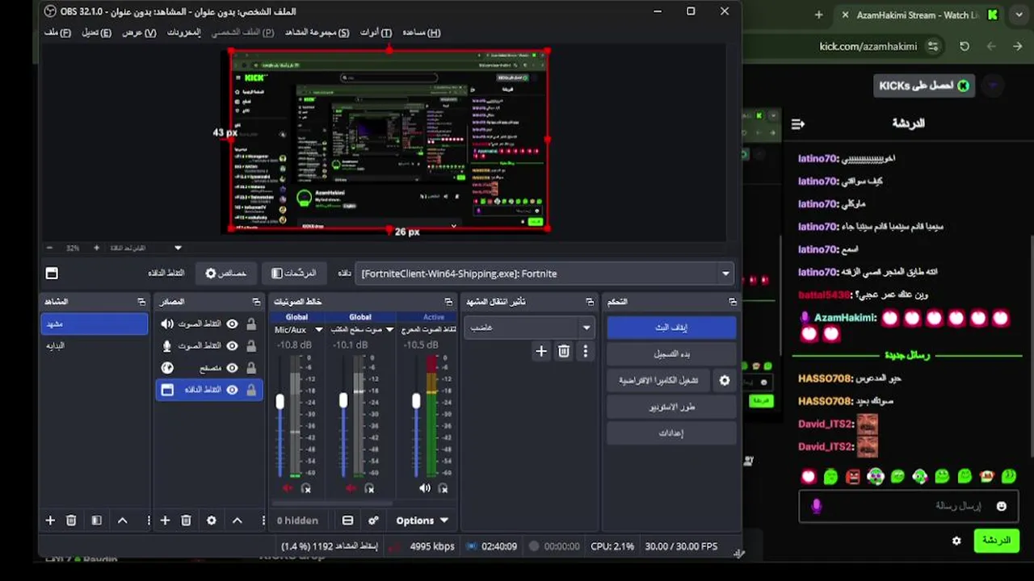This screenshot has width=1034, height=581.
Task: Enable monitoring for the Mic/Aux channel
Action: pos(306,488)
